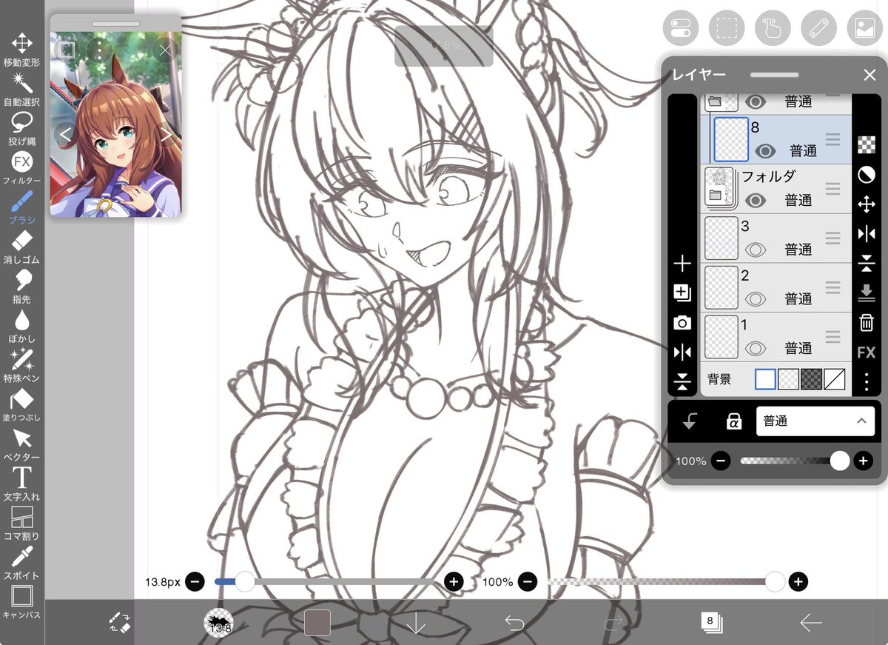Open the current color swatch in bottom bar

coord(317,623)
